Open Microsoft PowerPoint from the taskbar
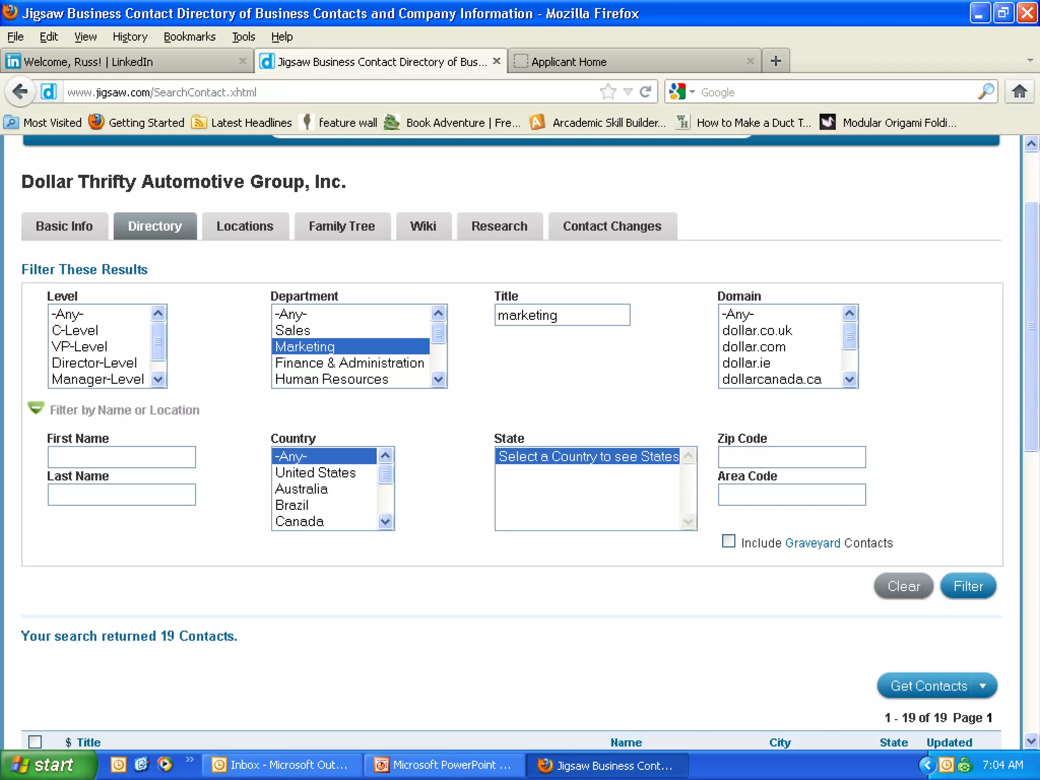This screenshot has width=1040, height=780. click(443, 765)
